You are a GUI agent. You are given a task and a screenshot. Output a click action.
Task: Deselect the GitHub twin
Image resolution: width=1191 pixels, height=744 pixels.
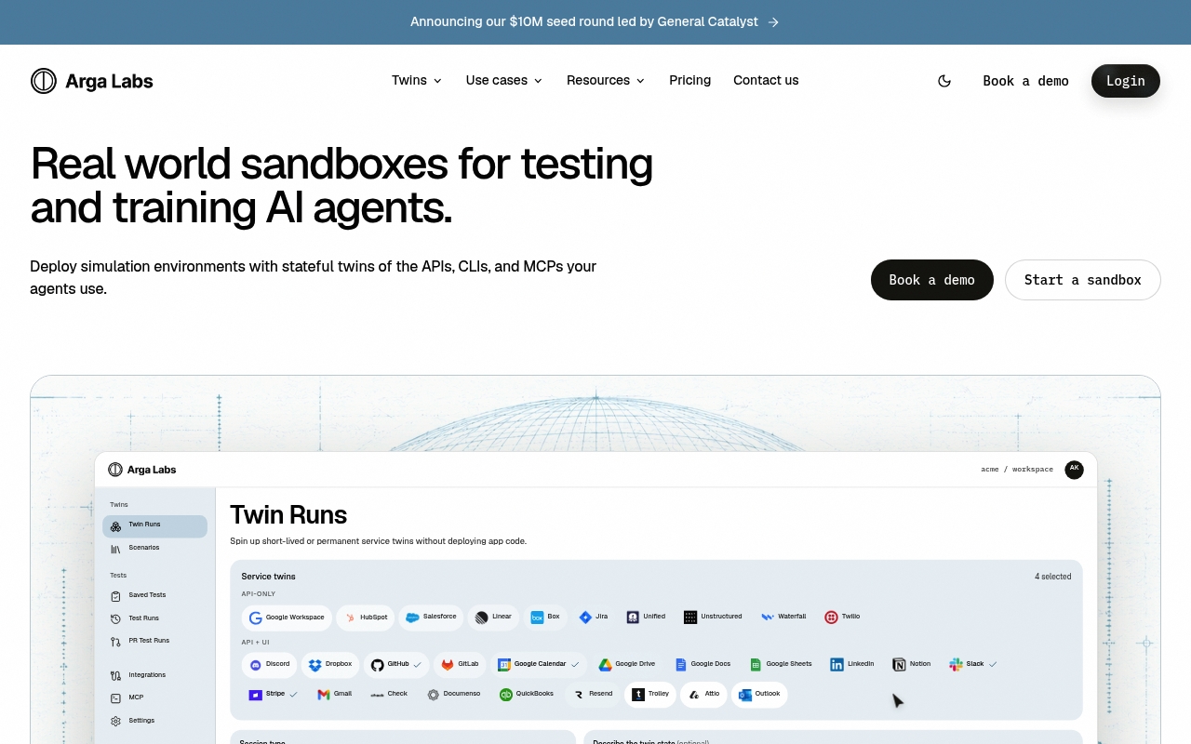pyautogui.click(x=396, y=665)
